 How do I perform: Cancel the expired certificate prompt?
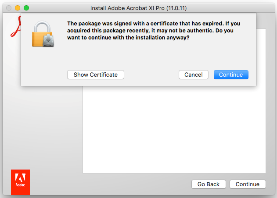(194, 75)
